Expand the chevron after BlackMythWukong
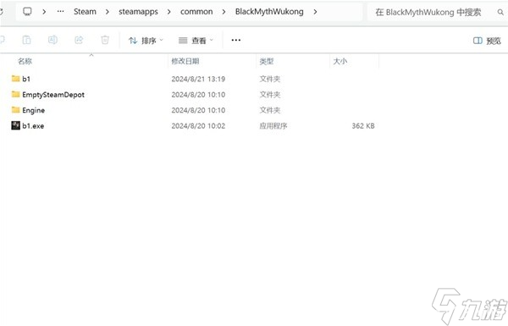The image size is (508, 326). coord(315,12)
